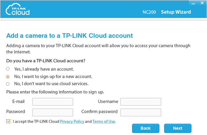
Task: Click the Confirm password field
Action: (x=141, y=112)
